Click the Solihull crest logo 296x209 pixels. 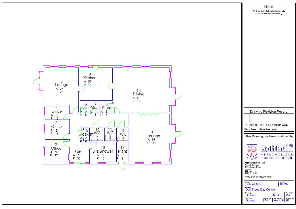tap(252, 151)
